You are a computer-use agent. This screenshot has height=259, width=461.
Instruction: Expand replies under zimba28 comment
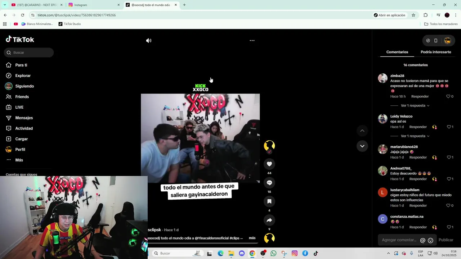click(x=415, y=106)
